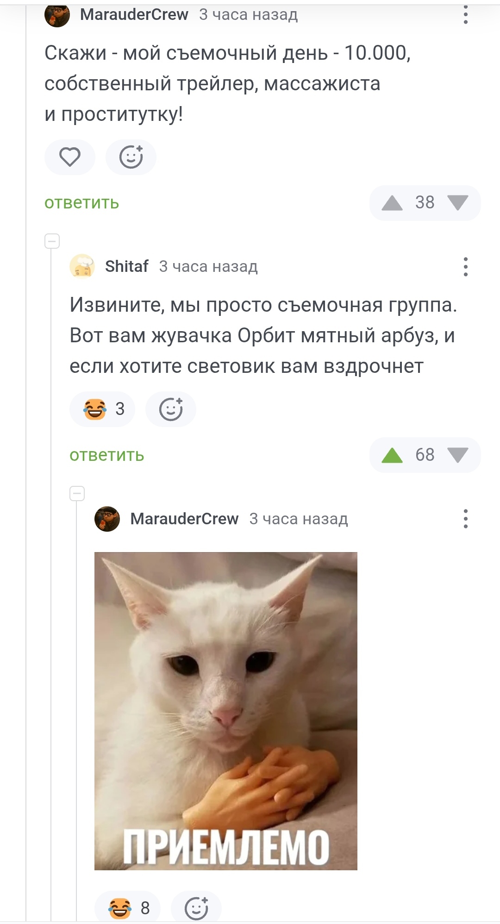Collapse the Shitaf reply thread

(52, 241)
